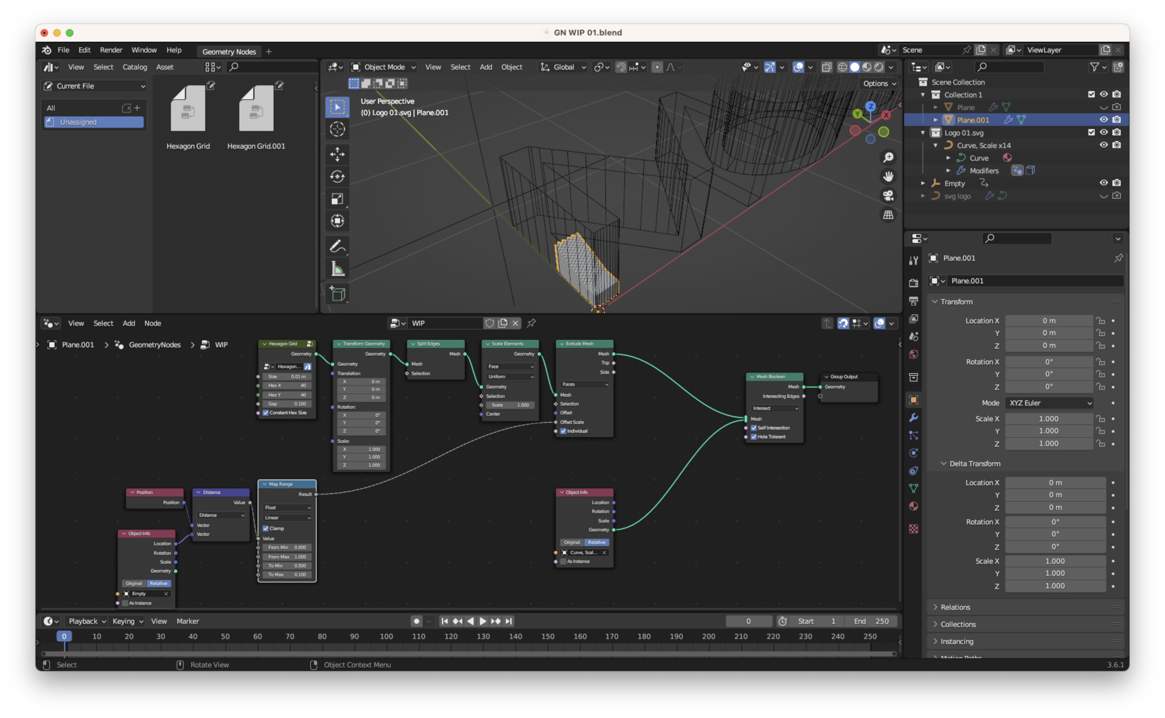Open the Window menu

(x=144, y=50)
